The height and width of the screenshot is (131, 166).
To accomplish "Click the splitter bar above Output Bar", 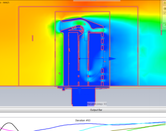I will [x=83, y=107].
